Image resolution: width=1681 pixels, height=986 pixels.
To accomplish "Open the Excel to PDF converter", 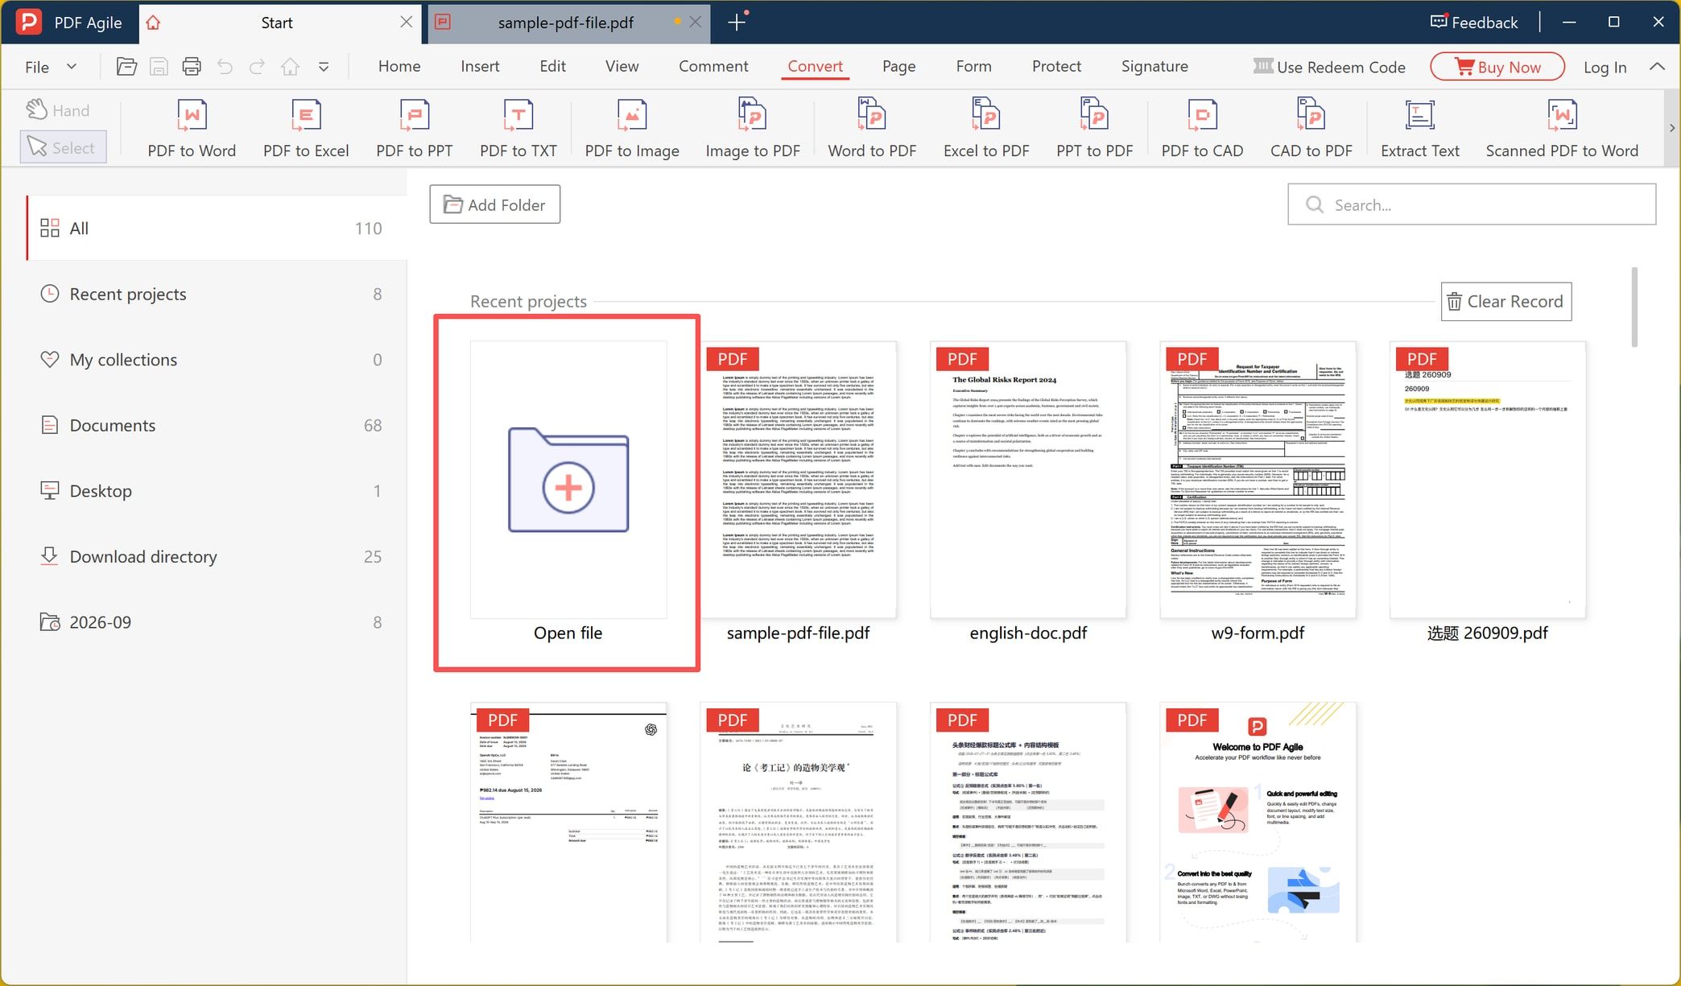I will pos(986,129).
